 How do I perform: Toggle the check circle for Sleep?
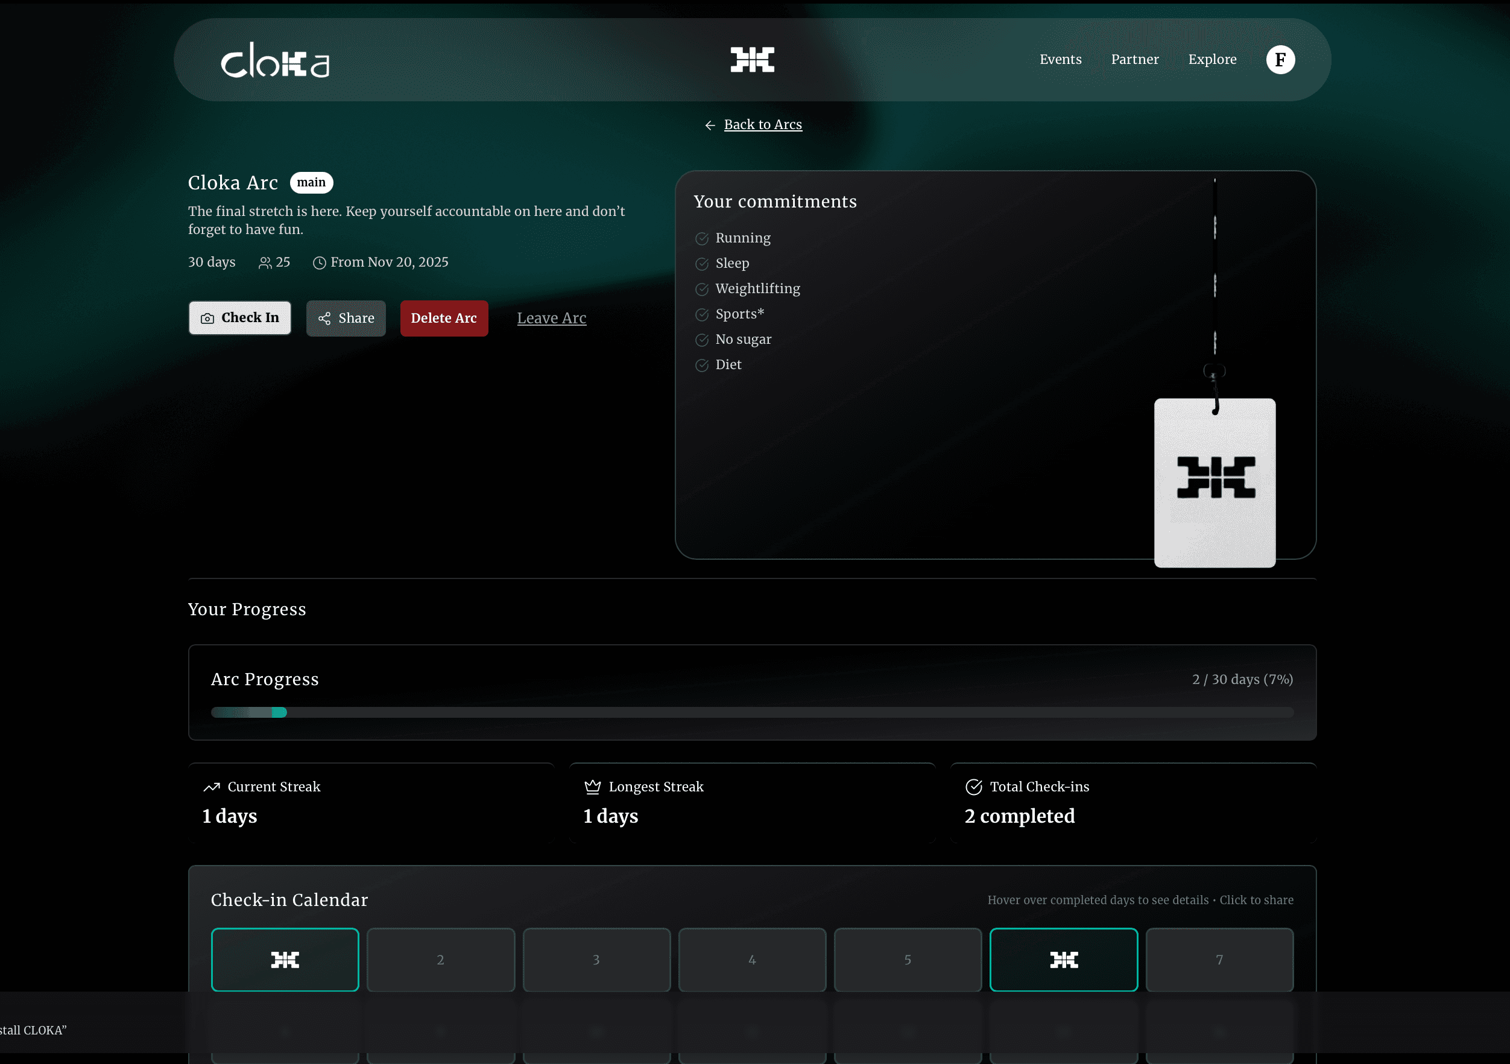(x=701, y=264)
